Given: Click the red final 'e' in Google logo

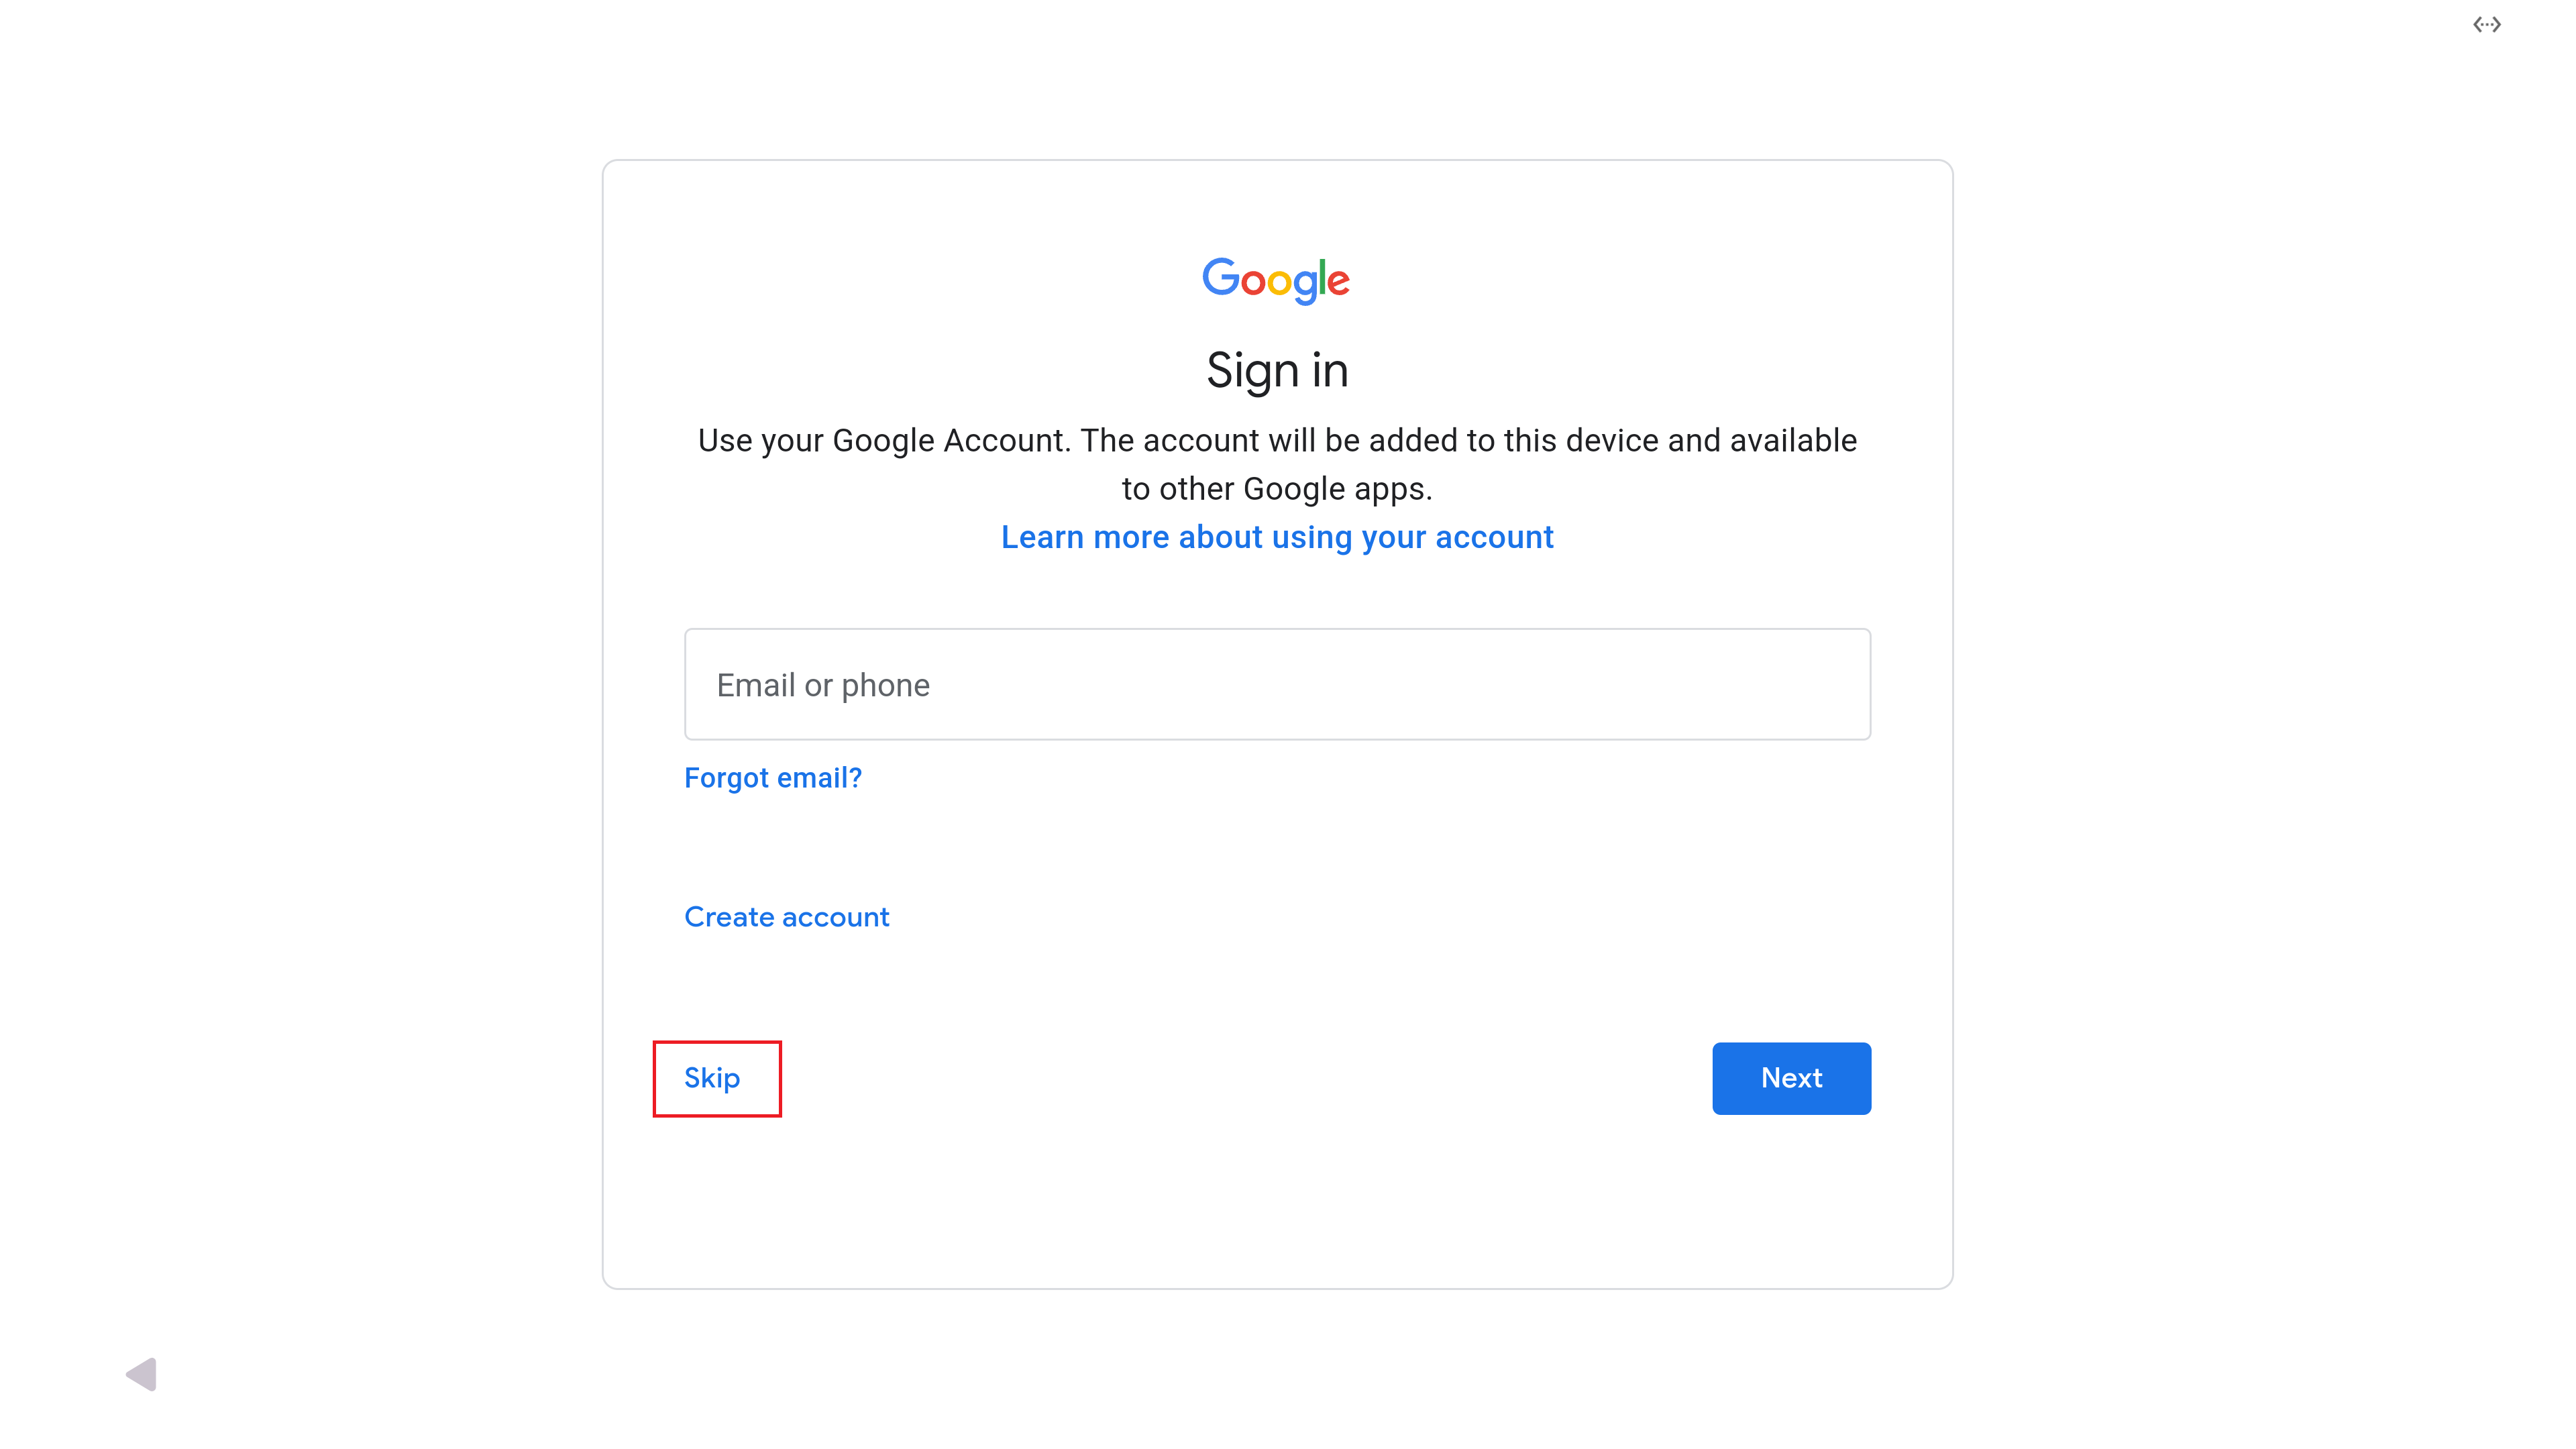Looking at the screenshot, I should coord(1338,284).
